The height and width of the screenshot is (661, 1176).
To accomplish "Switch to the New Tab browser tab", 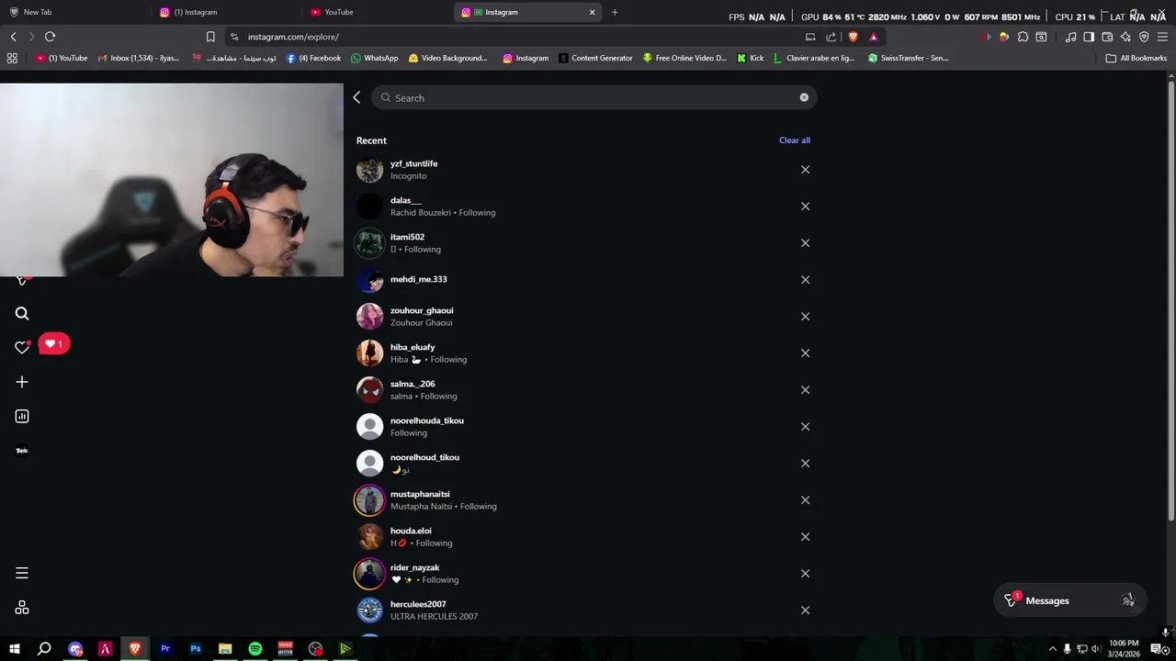I will 73,12.
